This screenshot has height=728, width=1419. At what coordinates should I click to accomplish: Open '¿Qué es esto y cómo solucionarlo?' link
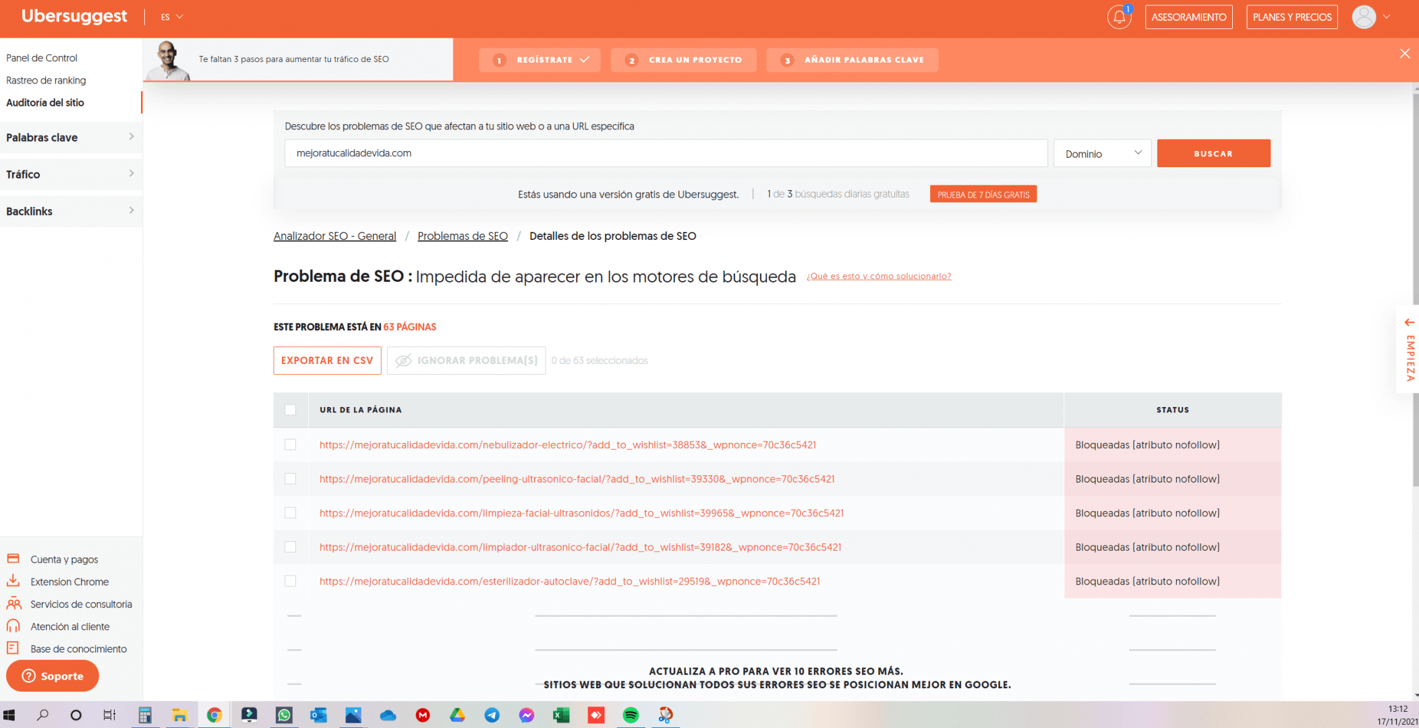pyautogui.click(x=879, y=276)
